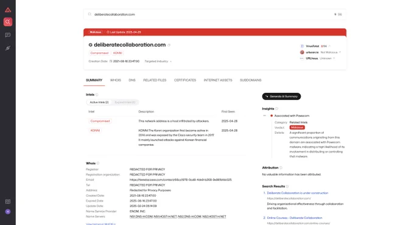Select the search icon in sidebar
This screenshot has width=414, height=225.
pyautogui.click(x=8, y=22)
